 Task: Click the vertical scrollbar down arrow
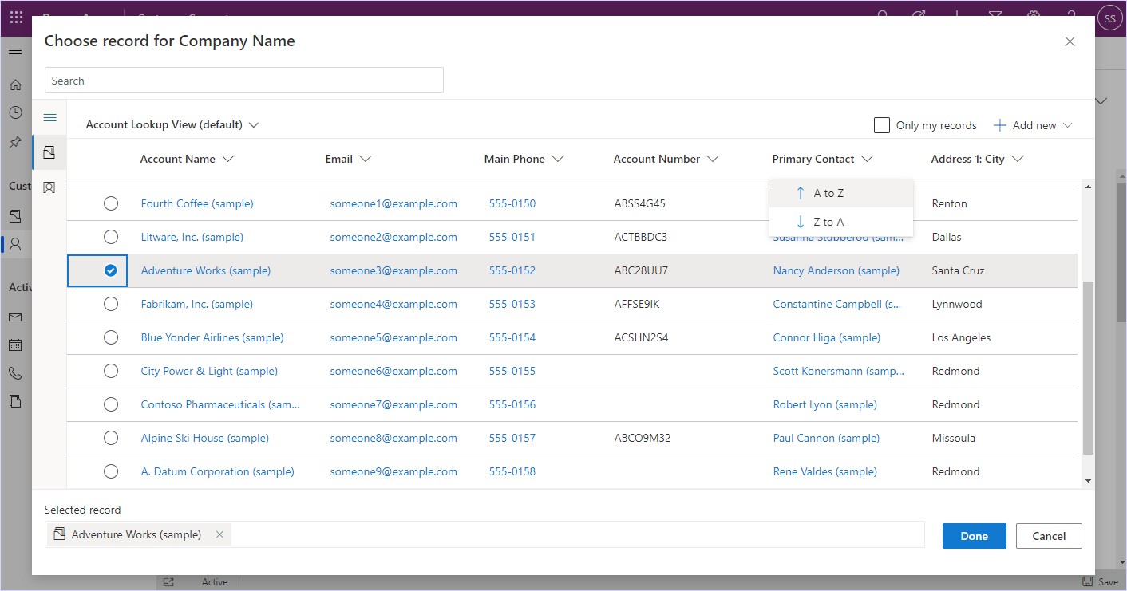(x=1087, y=481)
